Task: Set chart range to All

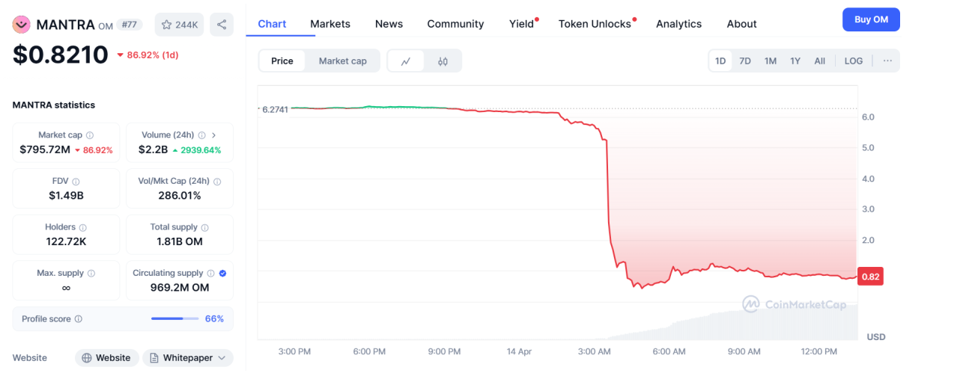Action: coord(820,61)
